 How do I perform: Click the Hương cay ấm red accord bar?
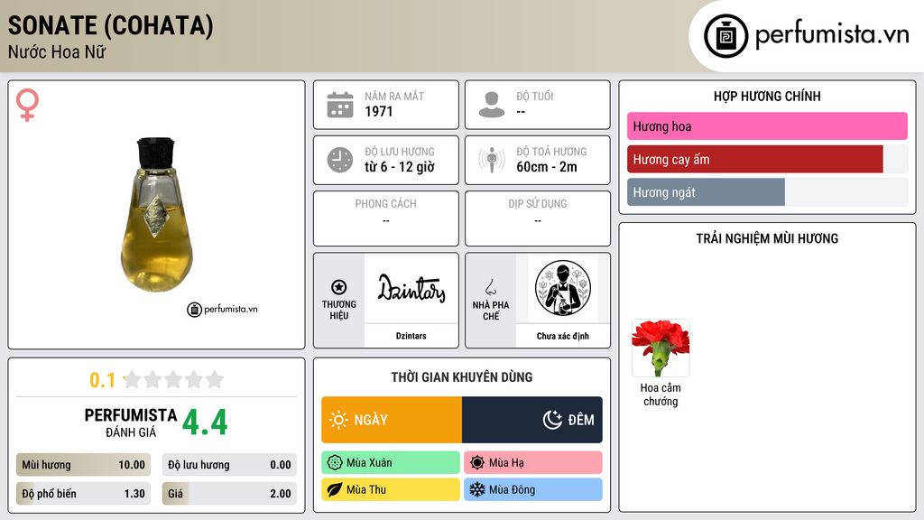point(755,159)
